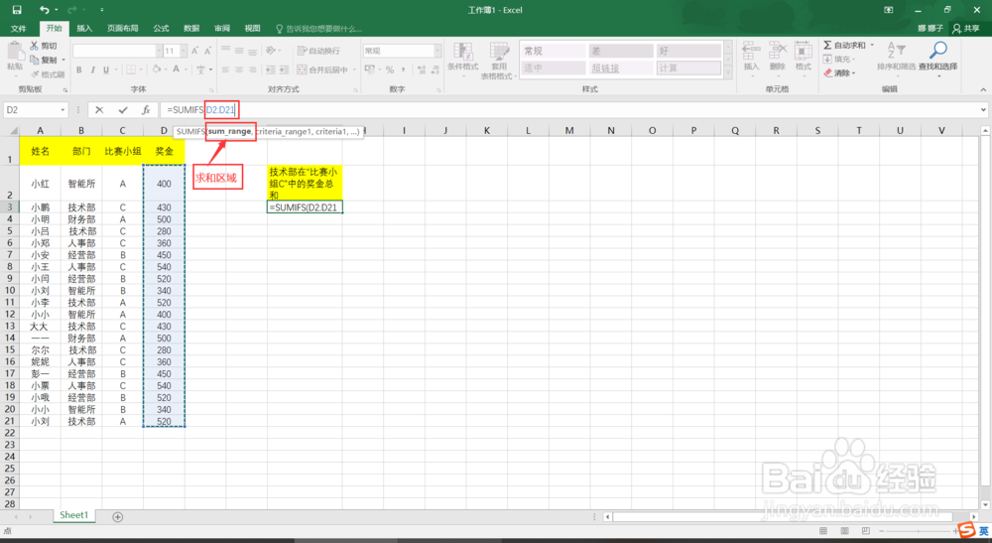
Task: Expand the formula bar
Action: 983,110
